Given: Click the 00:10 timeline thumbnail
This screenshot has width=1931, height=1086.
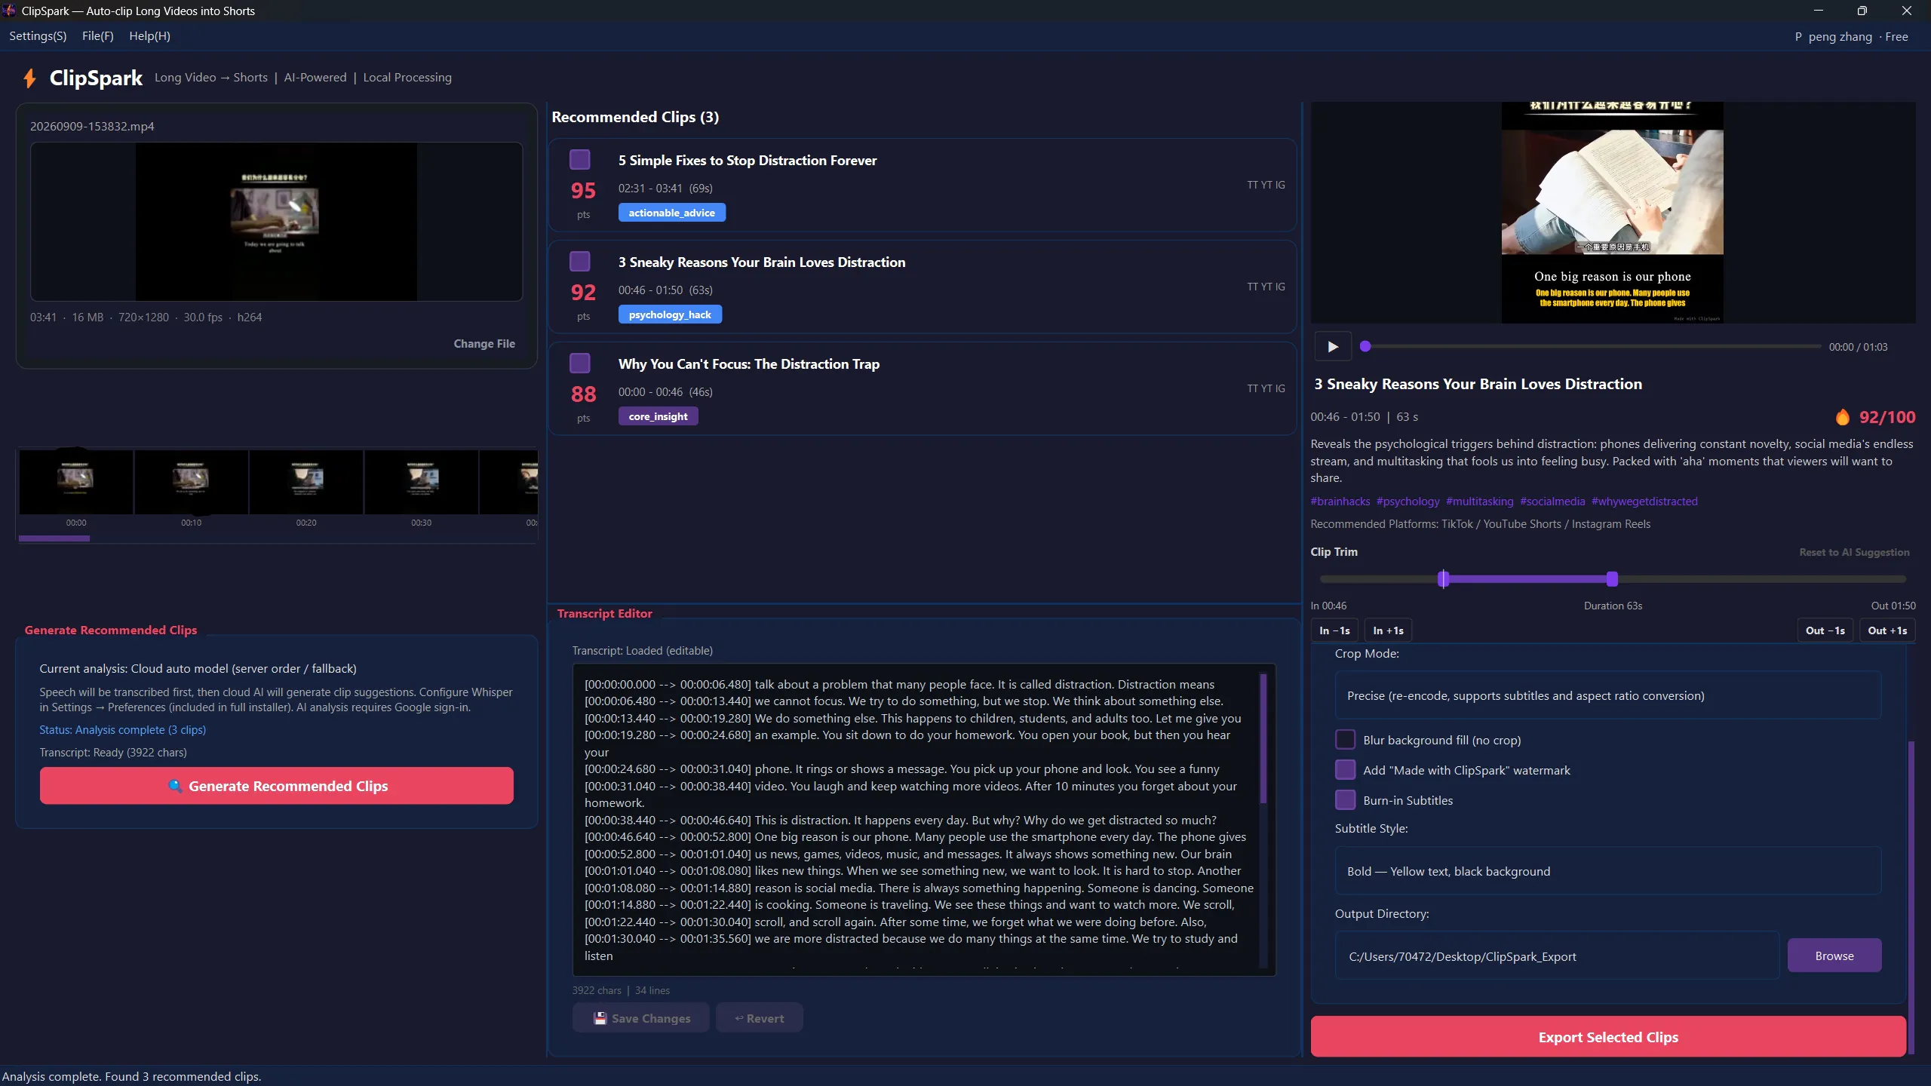Looking at the screenshot, I should tap(191, 483).
